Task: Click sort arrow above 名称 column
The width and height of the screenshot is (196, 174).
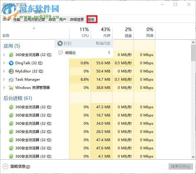Action: coord(34,28)
